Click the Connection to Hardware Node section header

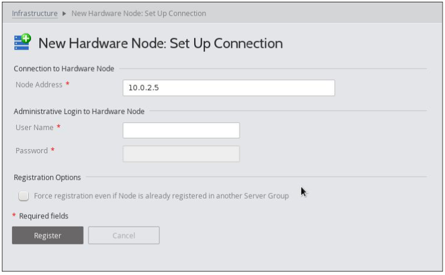click(64, 69)
